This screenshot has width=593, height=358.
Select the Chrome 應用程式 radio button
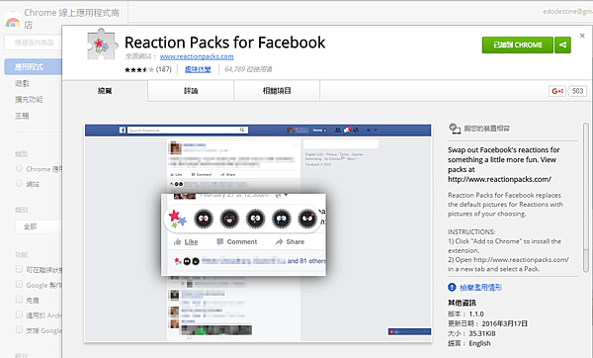[19, 168]
